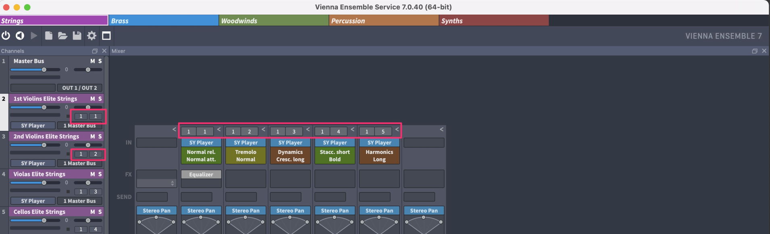Mute 1st Violins Elite Strings

93,99
